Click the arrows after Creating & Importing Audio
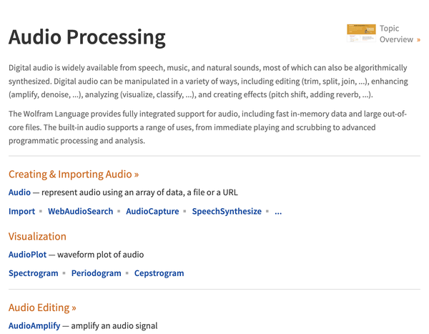The width and height of the screenshot is (429, 334). pos(137,175)
